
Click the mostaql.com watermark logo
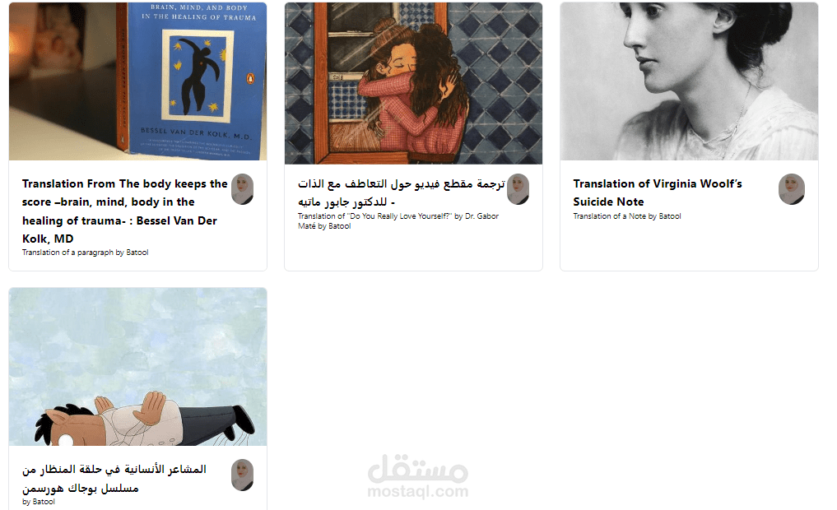(418, 476)
